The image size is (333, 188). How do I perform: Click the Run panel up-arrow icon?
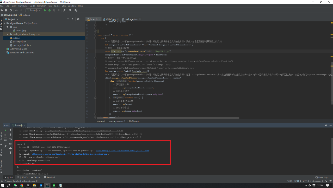pos(10,130)
